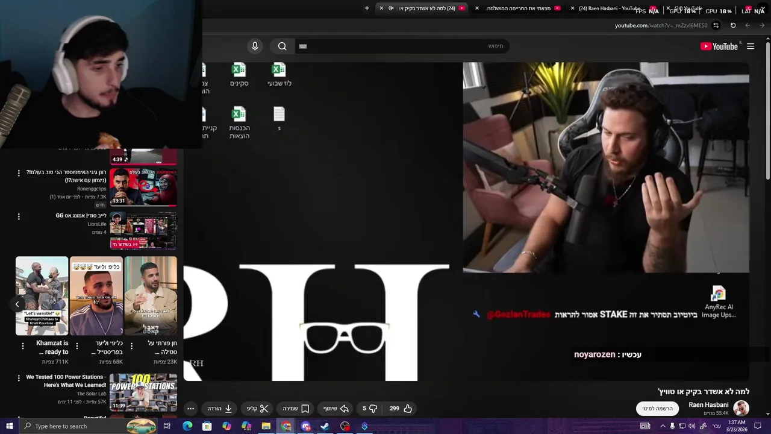771x434 pixels.
Task: Open the clock showing 1:37 AM
Action: (737, 426)
